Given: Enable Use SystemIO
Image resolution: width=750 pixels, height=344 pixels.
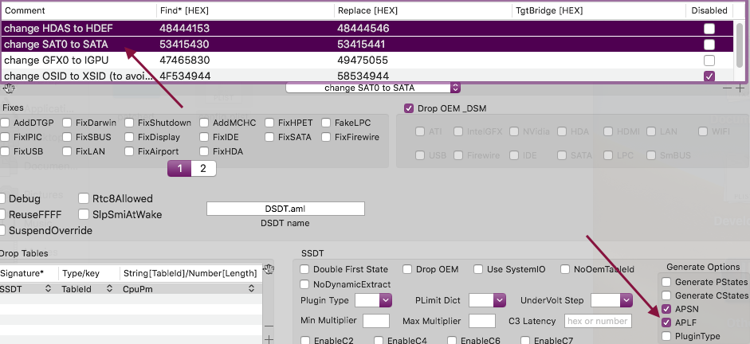Looking at the screenshot, I should pos(478,269).
